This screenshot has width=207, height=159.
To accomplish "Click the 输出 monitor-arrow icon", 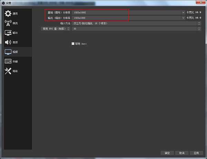I will [x=8, y=33].
